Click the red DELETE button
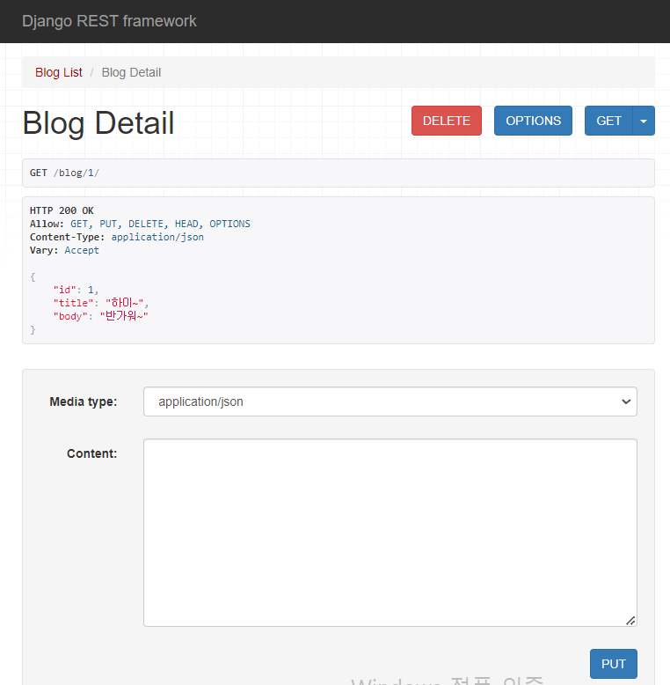Viewport: 670px width, 685px height. pos(447,121)
